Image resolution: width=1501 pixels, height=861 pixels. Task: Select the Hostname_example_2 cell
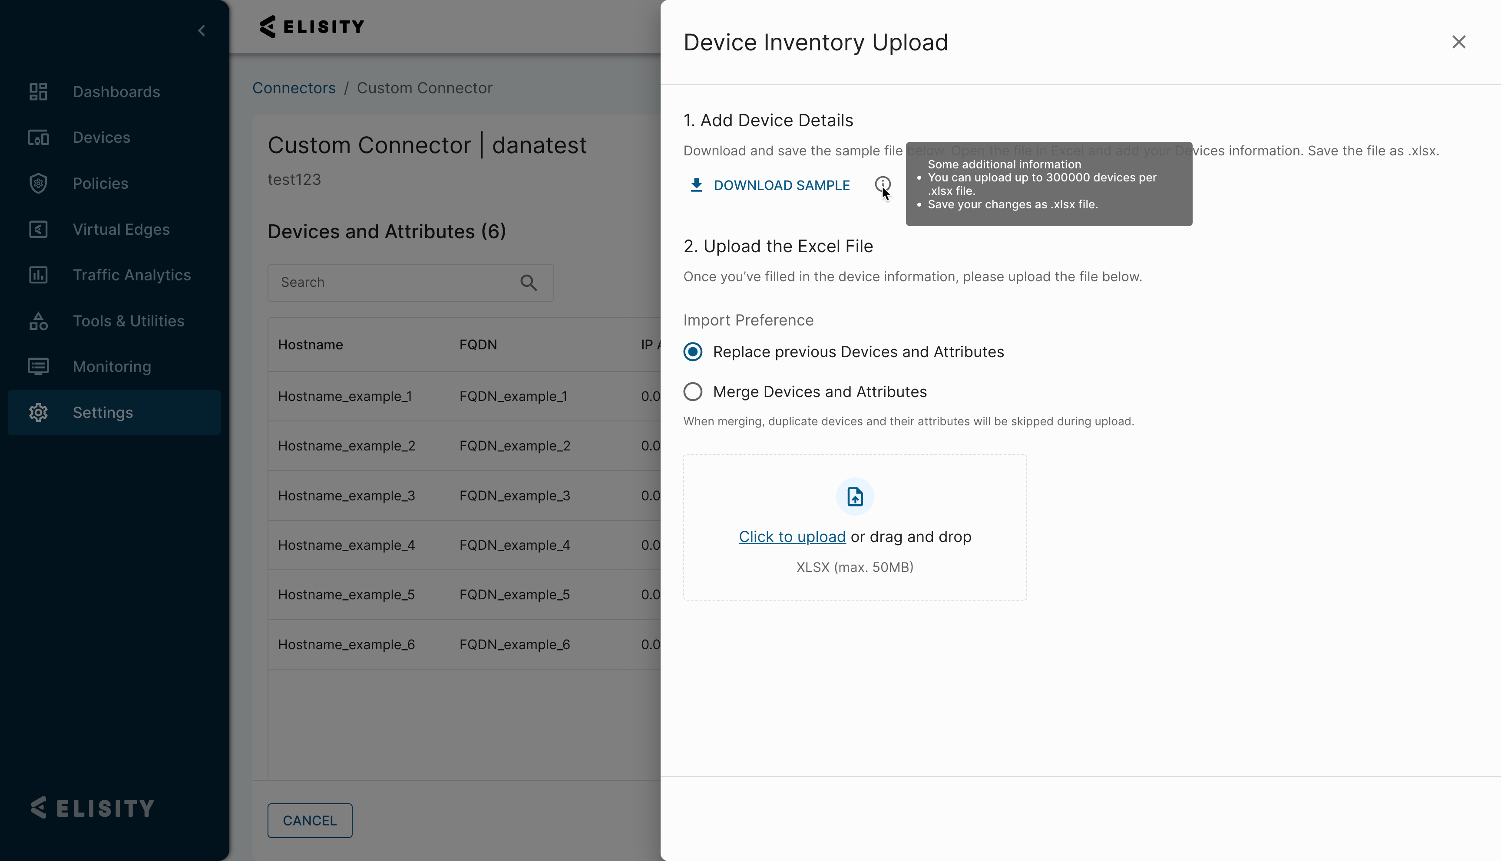347,446
